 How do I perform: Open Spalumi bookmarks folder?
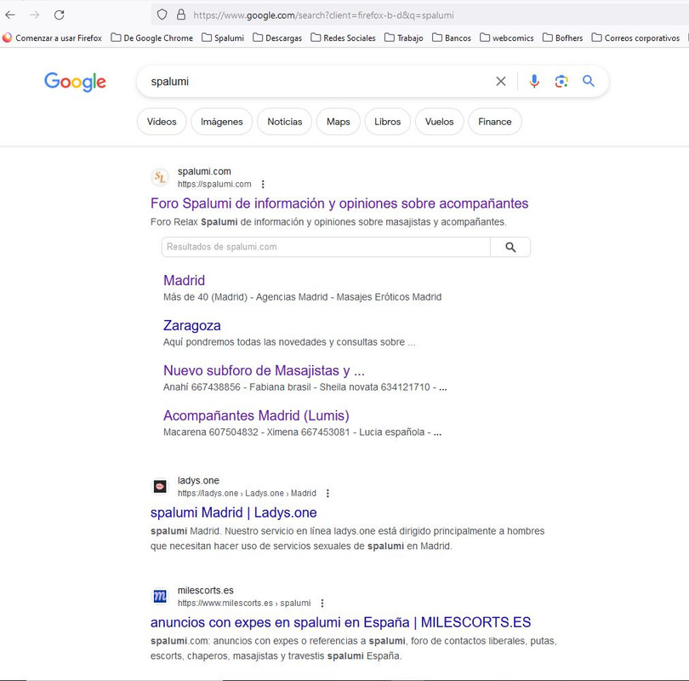click(223, 37)
